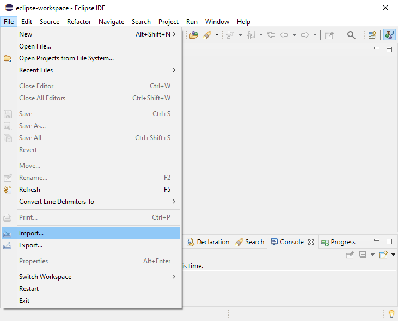Click the Open Perspective icon
Image resolution: width=398 pixels, height=321 pixels.
pyautogui.click(x=372, y=35)
